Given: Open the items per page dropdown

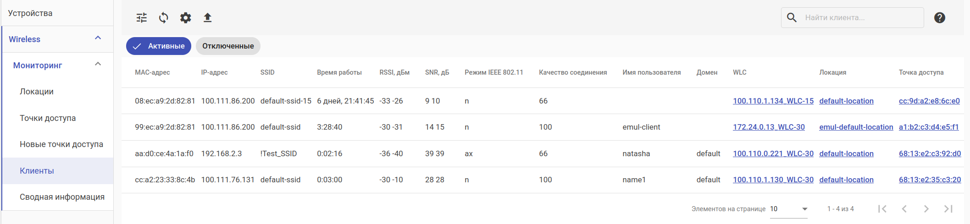Looking at the screenshot, I should (788, 209).
